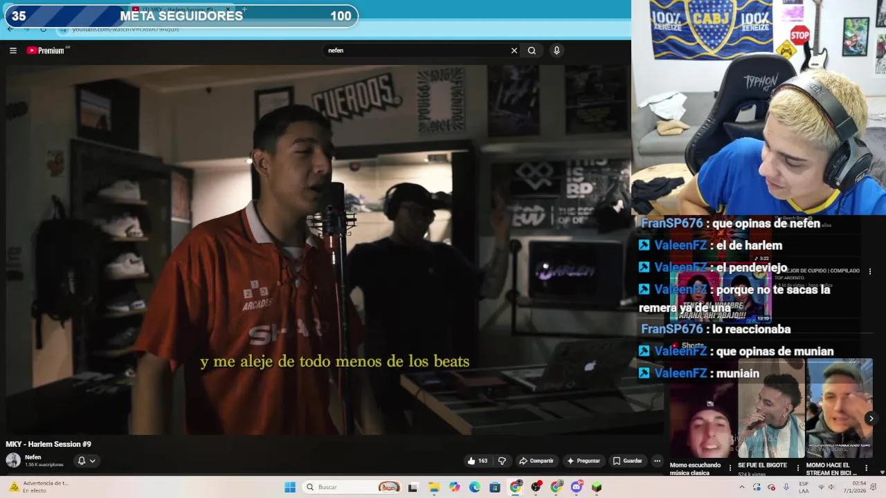The height and width of the screenshot is (498, 886).
Task: Open the Minecraft block taskbar icon
Action: click(597, 487)
